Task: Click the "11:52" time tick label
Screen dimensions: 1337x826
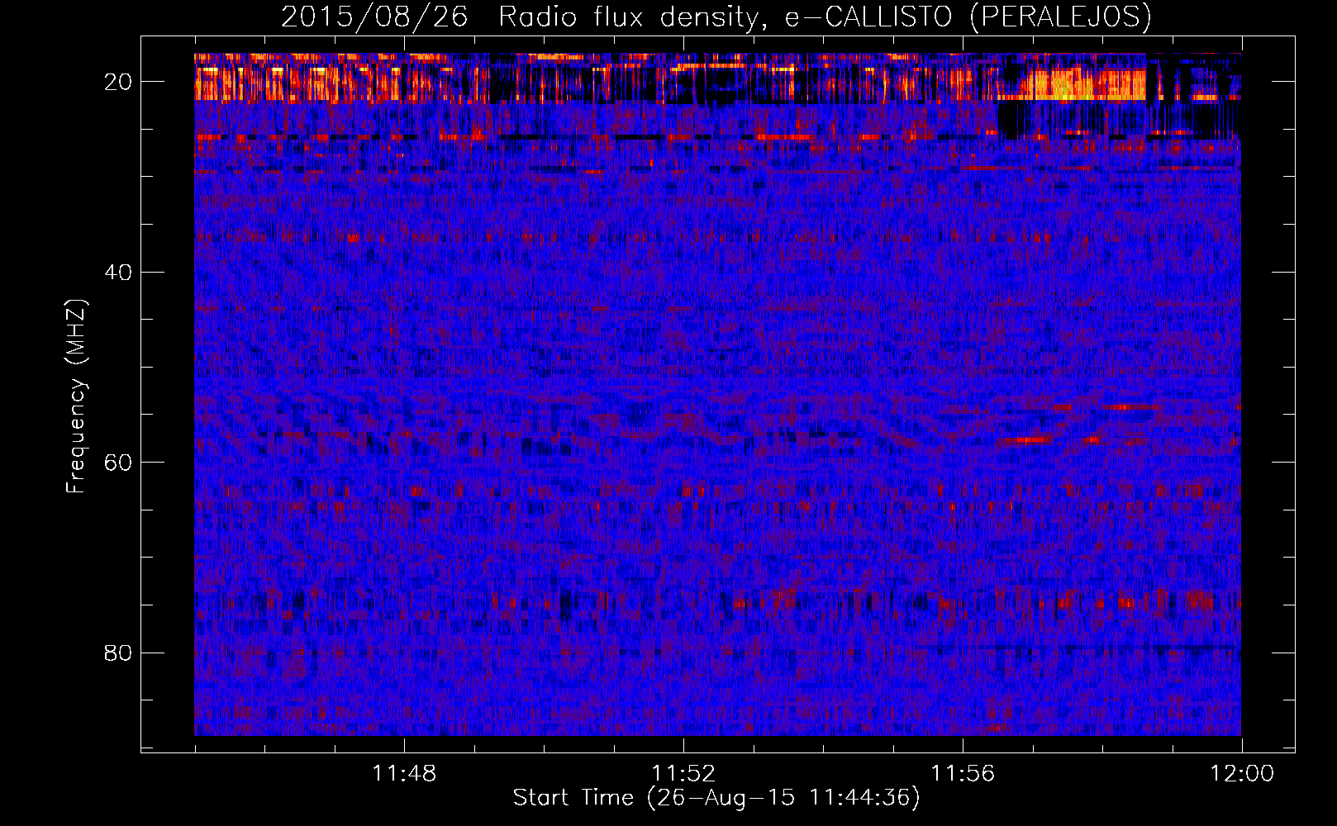Action: (x=683, y=774)
